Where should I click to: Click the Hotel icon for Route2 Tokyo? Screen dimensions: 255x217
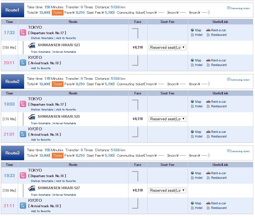point(192,106)
